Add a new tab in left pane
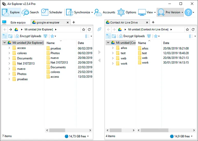This screenshot has width=198, height=141. click(x=74, y=22)
